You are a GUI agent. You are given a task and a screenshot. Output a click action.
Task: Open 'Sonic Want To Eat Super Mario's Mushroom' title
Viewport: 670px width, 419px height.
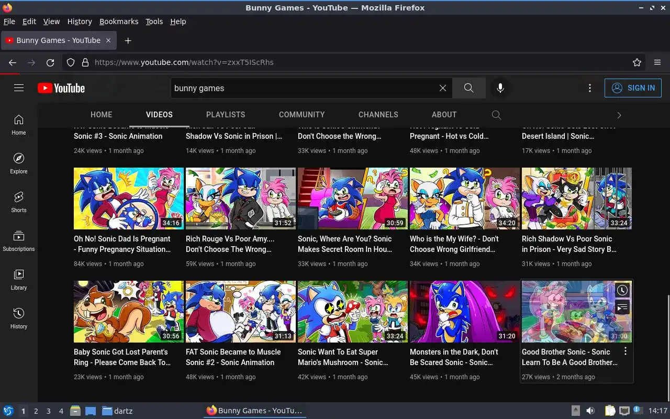pyautogui.click(x=343, y=357)
